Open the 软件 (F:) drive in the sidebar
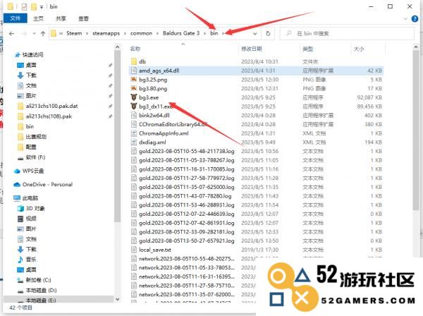Viewport: 423px width, 316px height. coord(35,157)
